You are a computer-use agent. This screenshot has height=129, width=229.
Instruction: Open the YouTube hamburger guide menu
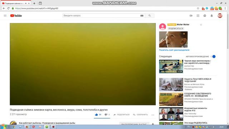5,15
